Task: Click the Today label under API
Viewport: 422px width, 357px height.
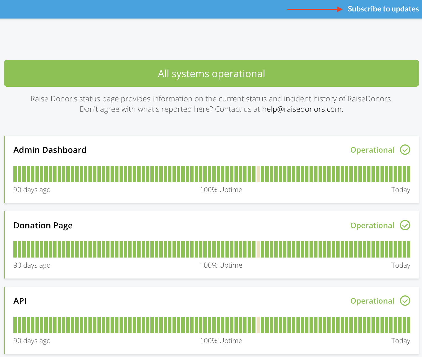Action: pyautogui.click(x=401, y=341)
